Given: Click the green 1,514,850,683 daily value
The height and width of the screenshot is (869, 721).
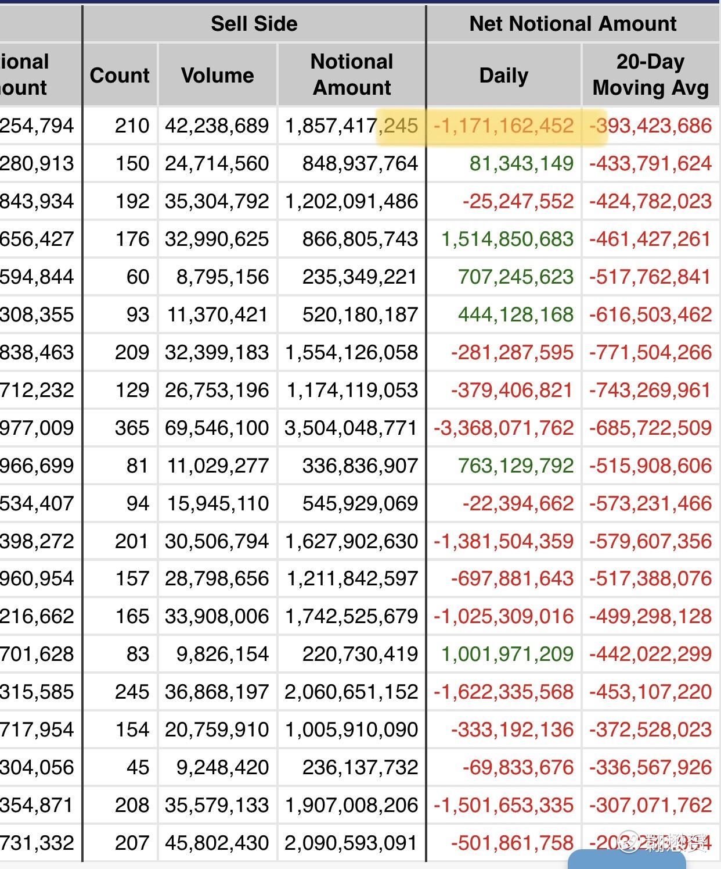Looking at the screenshot, I should pos(507,239).
